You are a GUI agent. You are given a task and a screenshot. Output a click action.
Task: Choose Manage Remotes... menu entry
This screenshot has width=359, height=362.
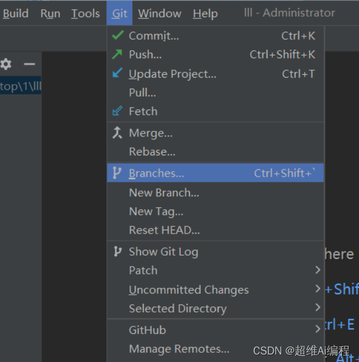216,349
